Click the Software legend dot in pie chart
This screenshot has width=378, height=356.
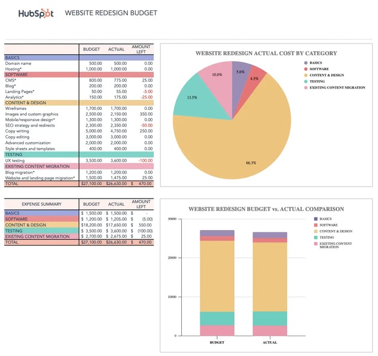click(x=306, y=69)
